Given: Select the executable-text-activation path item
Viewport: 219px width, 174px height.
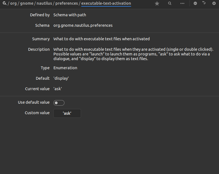Looking at the screenshot, I should (x=106, y=4).
